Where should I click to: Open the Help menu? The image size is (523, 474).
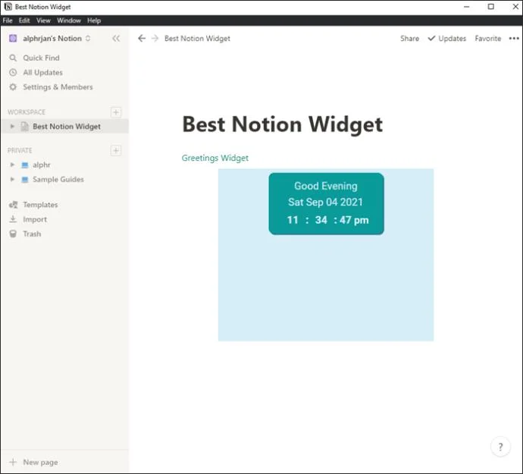[94, 20]
